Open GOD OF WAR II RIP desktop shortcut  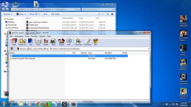click(x=183, y=21)
